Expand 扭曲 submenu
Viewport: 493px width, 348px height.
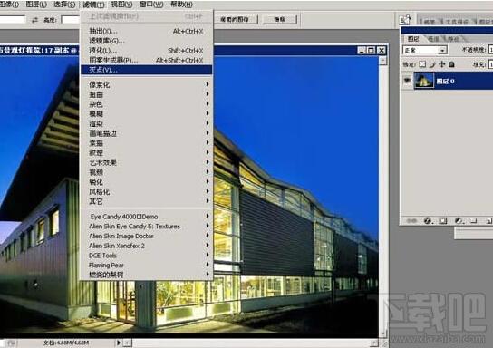[147, 94]
